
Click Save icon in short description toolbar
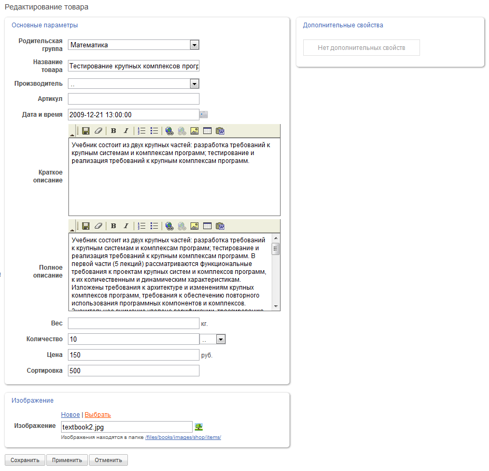click(x=86, y=131)
